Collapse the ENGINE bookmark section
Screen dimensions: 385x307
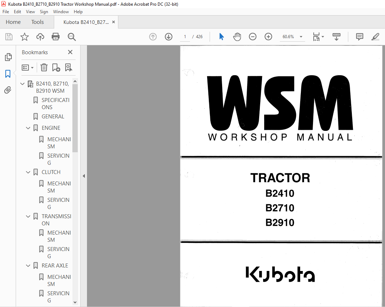[28, 128]
